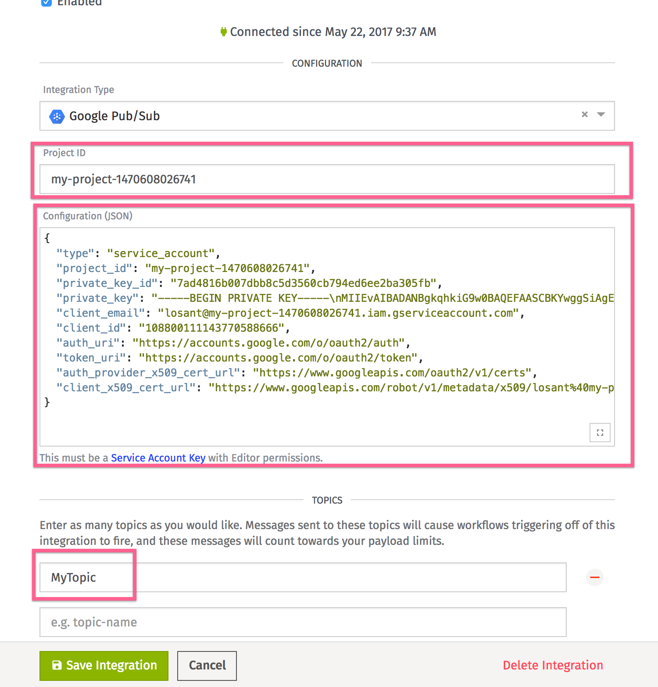
Task: Click the Connected since May 22 status text
Action: (333, 32)
